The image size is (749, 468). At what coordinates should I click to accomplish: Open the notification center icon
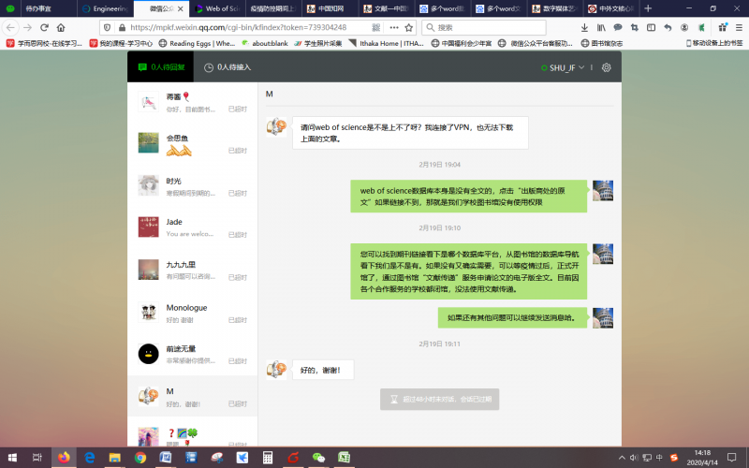pyautogui.click(x=731, y=458)
